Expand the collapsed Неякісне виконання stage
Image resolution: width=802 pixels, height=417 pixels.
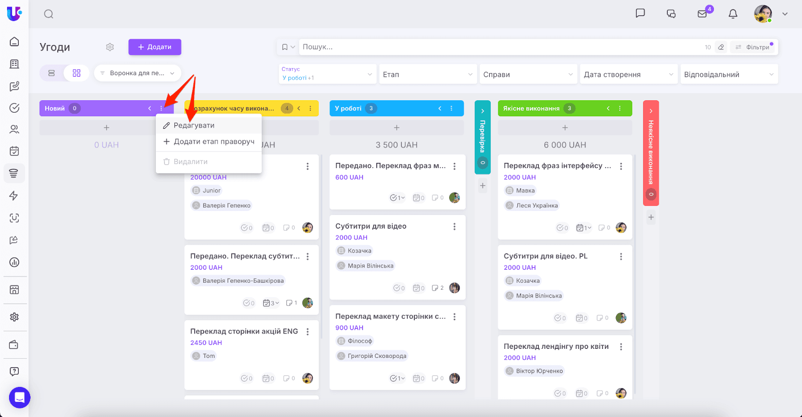(651, 111)
